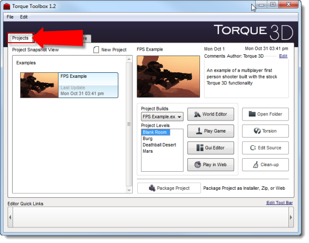Open the project folder
Viewport: 309px width, 243px height.
tap(265, 114)
